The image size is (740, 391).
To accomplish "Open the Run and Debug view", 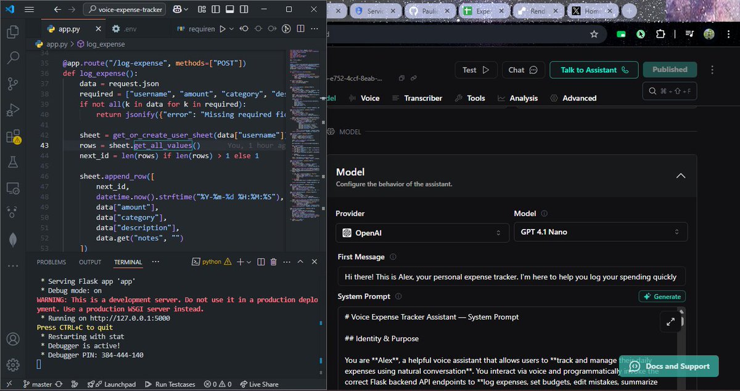I will (13, 110).
